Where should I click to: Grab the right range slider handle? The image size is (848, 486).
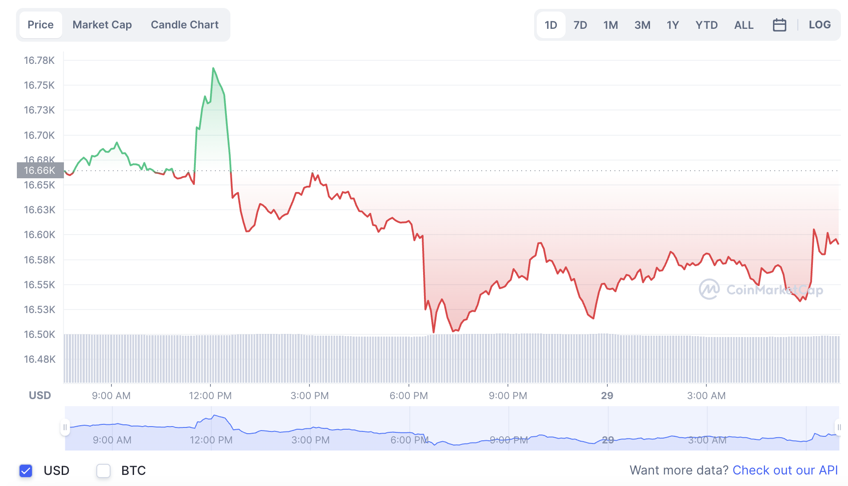tap(839, 427)
